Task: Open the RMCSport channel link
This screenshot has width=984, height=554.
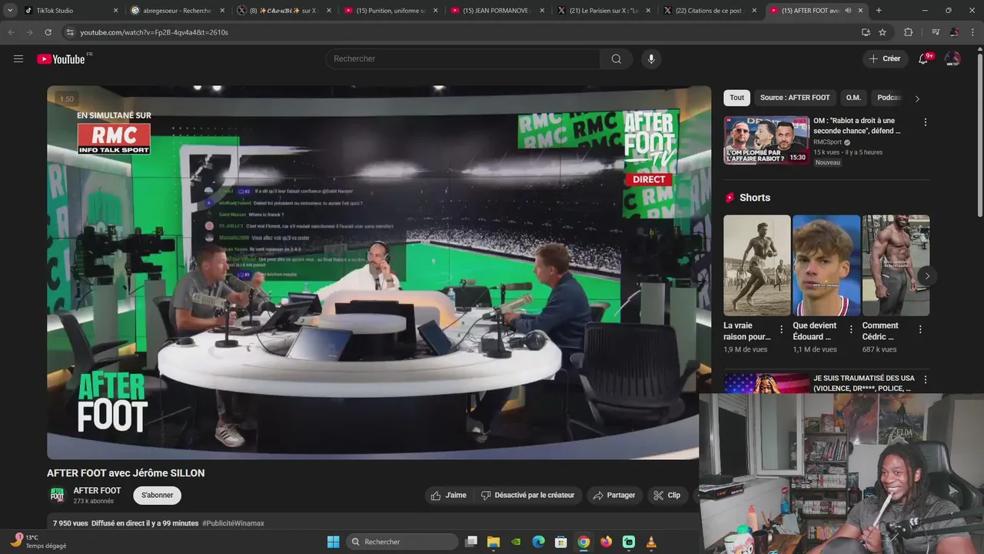Action: (x=828, y=142)
